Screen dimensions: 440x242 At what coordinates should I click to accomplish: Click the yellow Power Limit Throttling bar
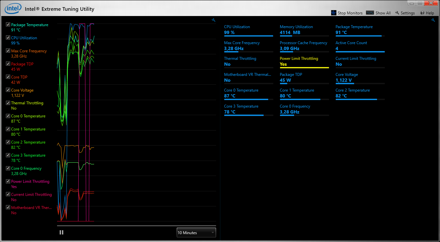pos(304,68)
